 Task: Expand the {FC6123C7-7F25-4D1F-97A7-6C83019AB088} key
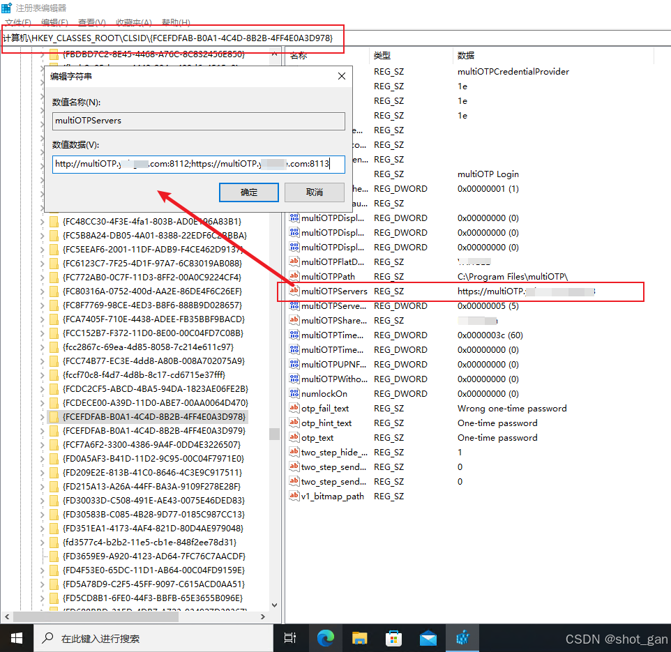(42, 264)
